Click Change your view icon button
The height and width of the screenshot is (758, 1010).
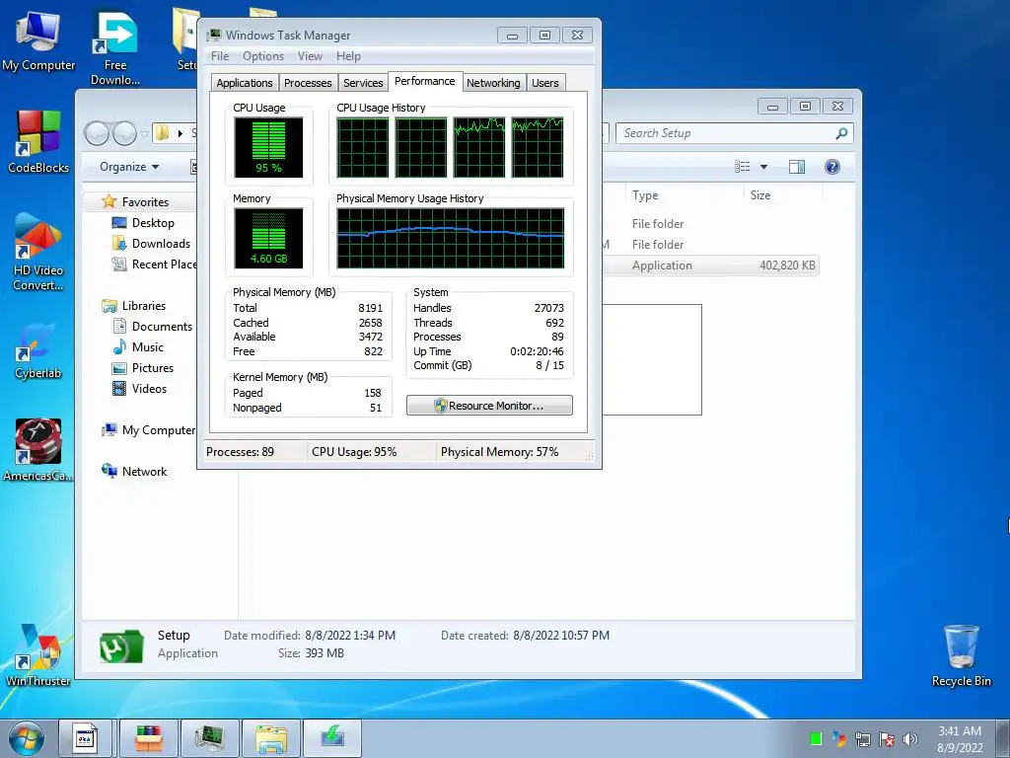(743, 167)
